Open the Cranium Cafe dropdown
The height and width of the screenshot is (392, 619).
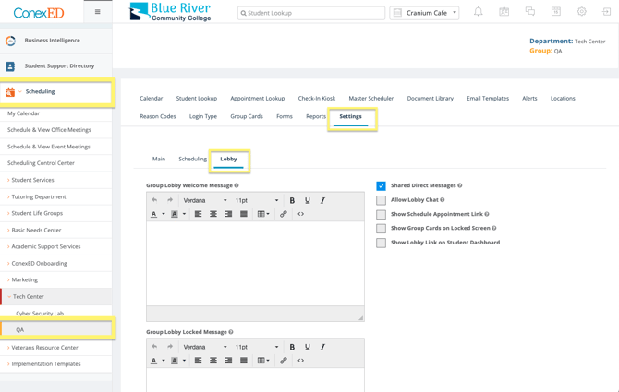tap(425, 13)
